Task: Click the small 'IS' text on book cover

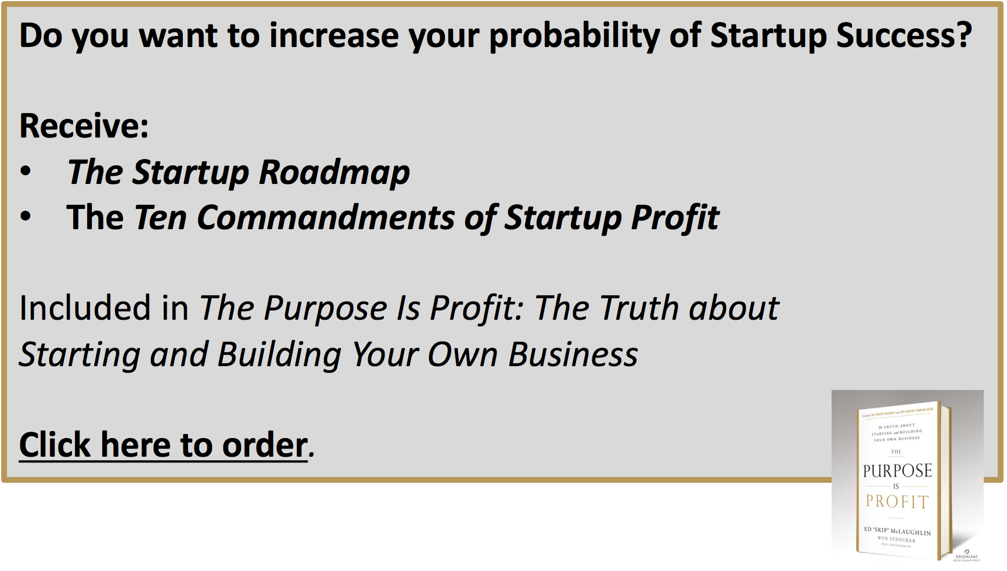Action: 896,486
